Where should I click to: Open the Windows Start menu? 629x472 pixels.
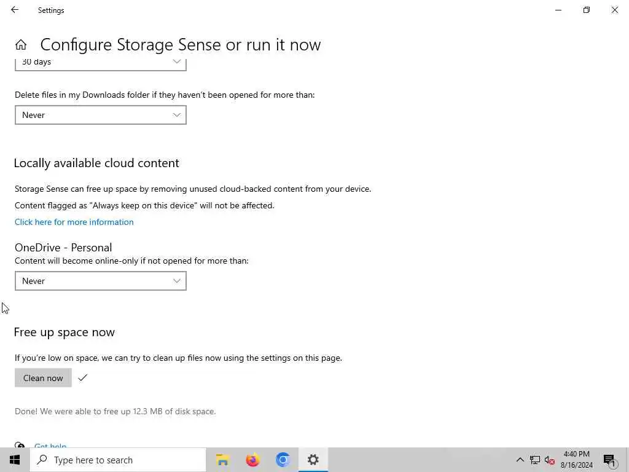[15, 460]
